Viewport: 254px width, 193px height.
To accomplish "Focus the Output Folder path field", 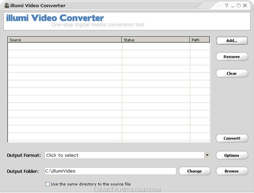I will (110, 171).
